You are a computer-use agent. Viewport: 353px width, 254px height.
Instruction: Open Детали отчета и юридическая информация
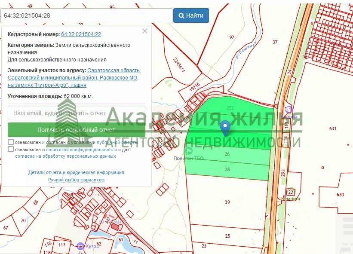tap(76, 173)
